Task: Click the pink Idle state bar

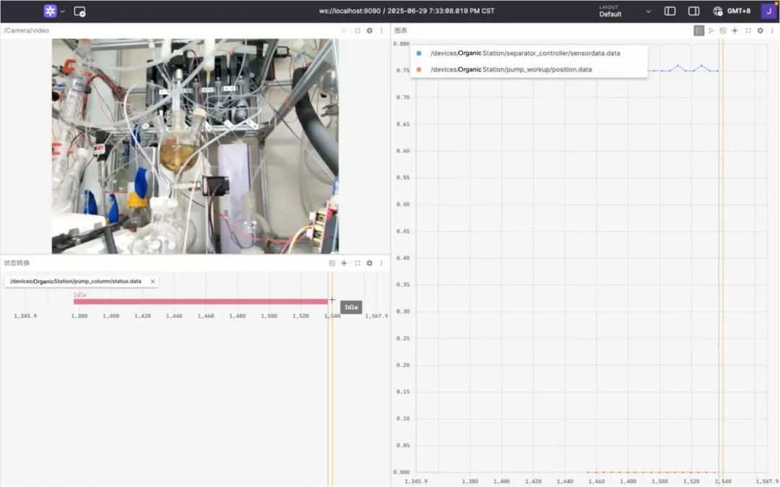Action: 200,301
